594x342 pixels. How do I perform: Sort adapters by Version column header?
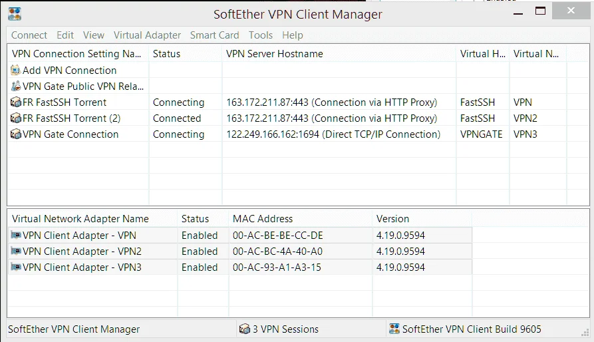click(422, 218)
